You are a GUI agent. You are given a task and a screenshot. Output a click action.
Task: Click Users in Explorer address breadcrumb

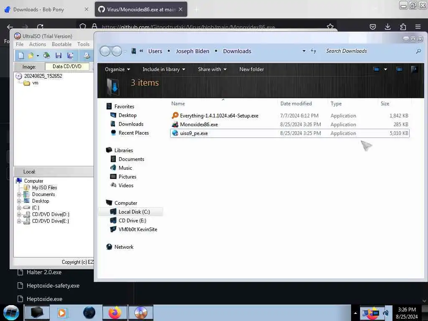click(155, 51)
